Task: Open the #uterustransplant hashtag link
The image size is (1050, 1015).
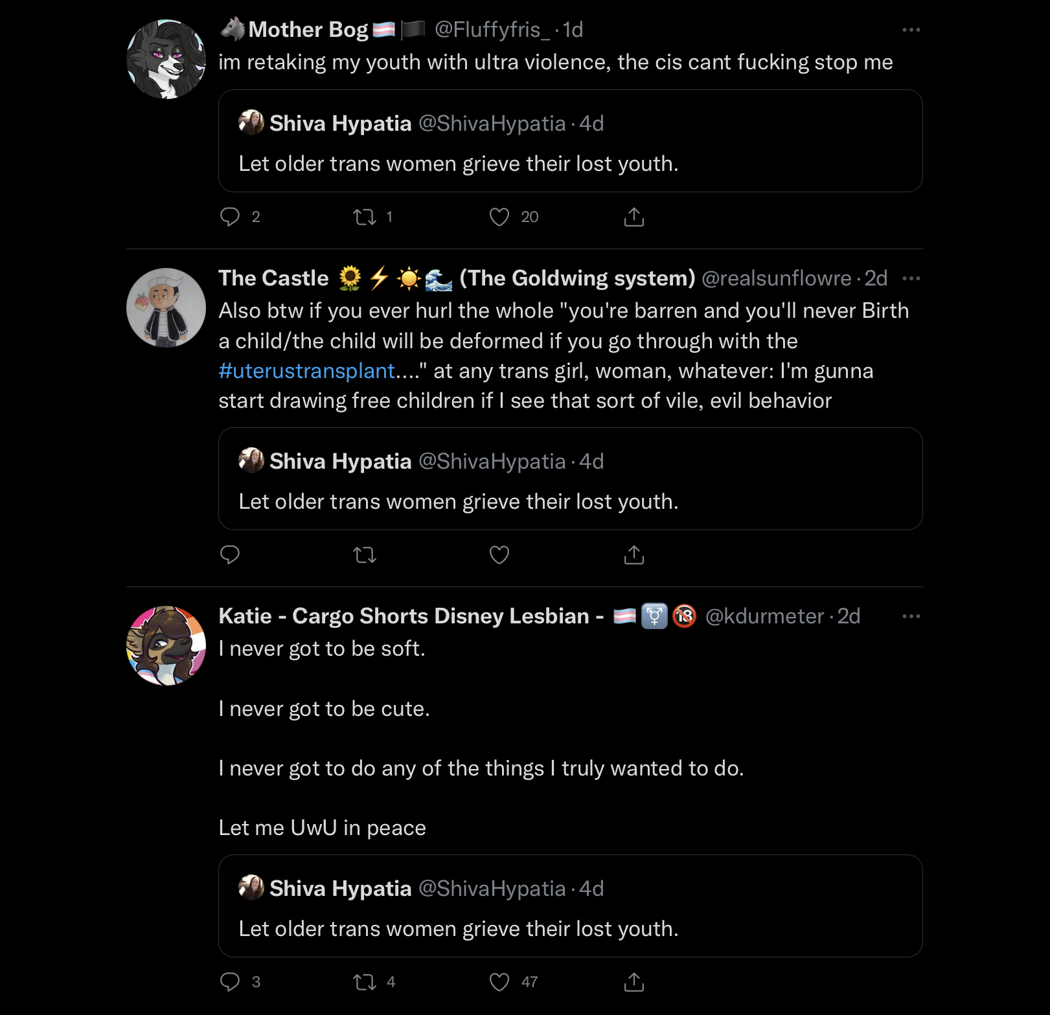Action: click(x=306, y=371)
